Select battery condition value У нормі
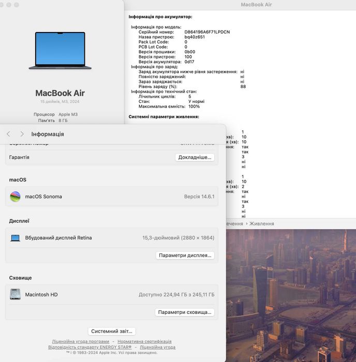The image size is (356, 362). pyautogui.click(x=196, y=101)
